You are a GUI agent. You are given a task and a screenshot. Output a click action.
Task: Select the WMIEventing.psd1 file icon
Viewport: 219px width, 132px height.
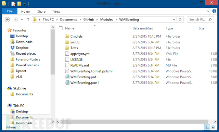(x=67, y=77)
